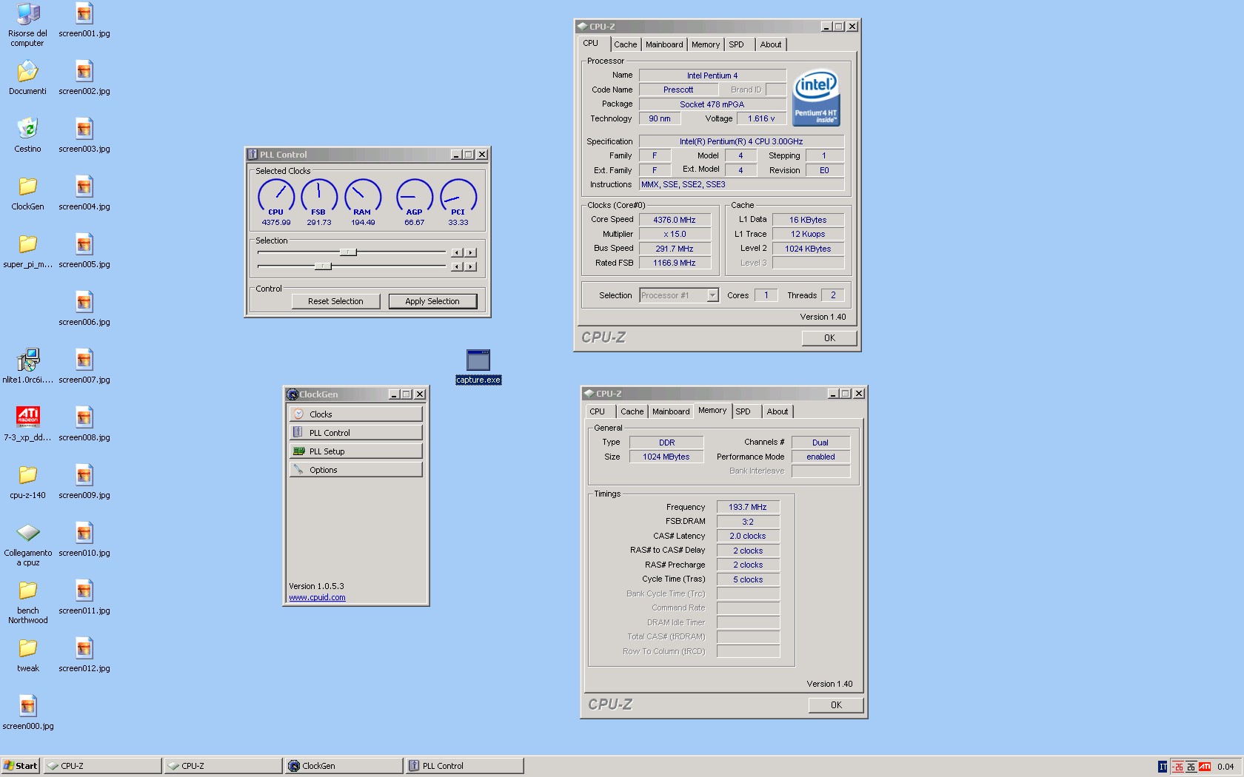
Task: Click Apply Selection in PLL Control
Action: 432,301
